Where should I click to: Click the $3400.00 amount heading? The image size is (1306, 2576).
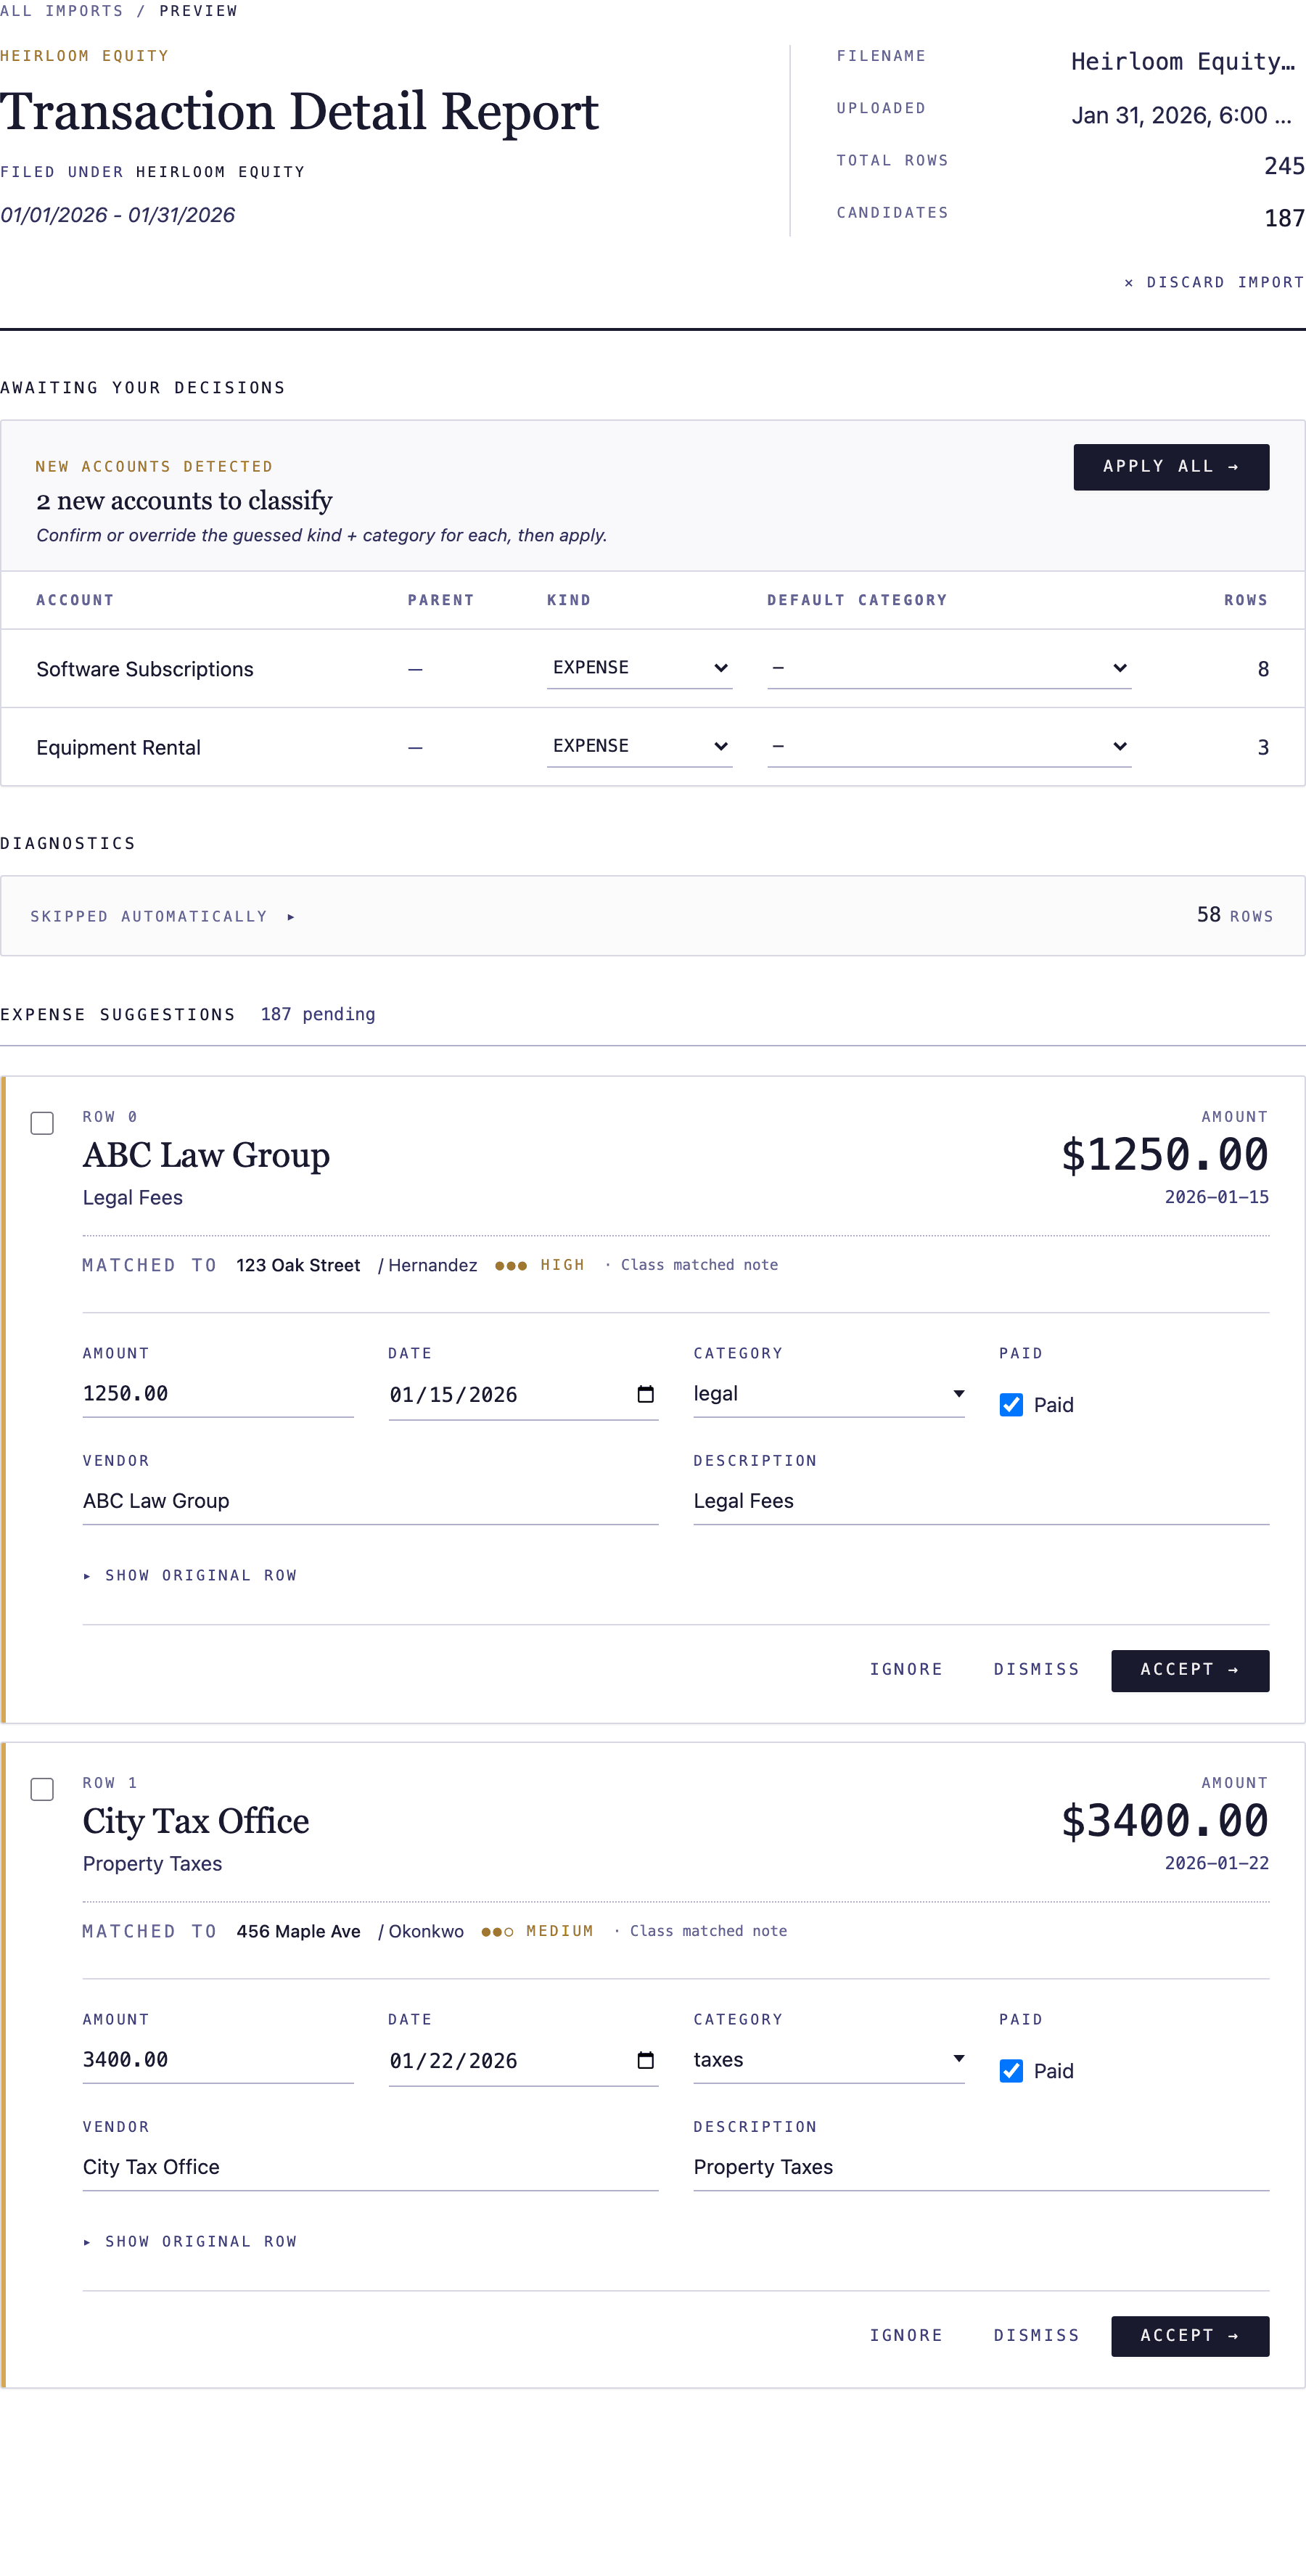[x=1164, y=1820]
